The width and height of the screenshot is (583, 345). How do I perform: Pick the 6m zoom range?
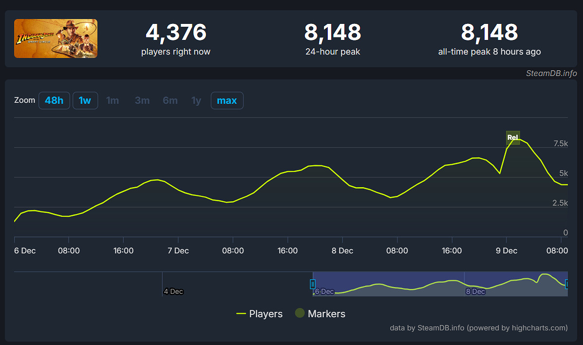pos(170,100)
